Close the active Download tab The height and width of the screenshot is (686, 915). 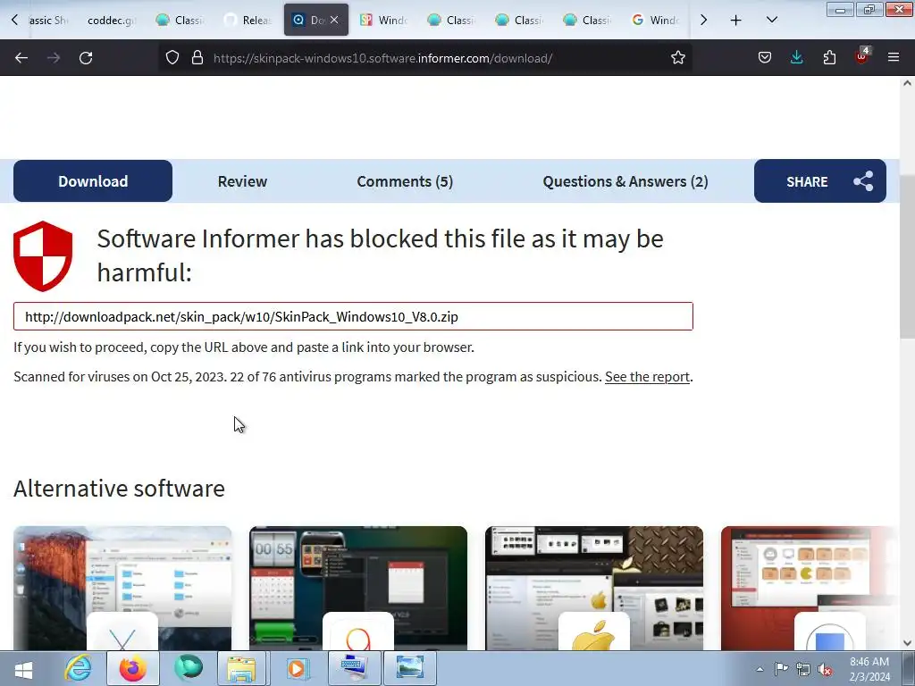[x=334, y=20]
